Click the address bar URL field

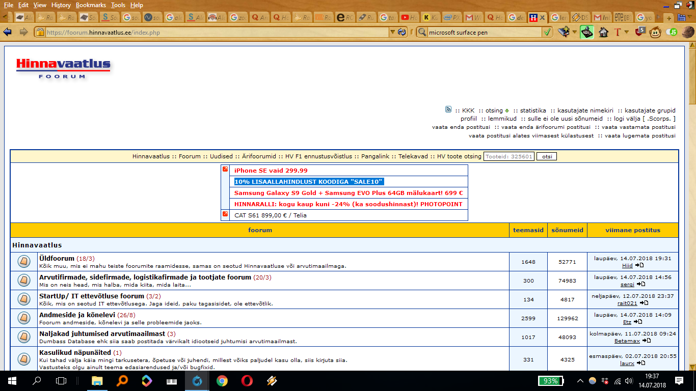[217, 32]
